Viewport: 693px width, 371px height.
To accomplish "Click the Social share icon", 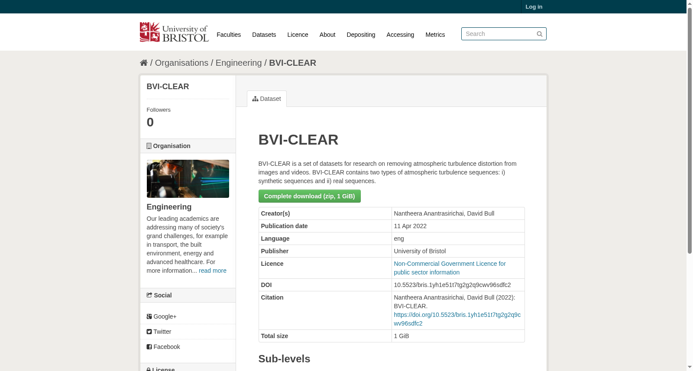I will [x=149, y=295].
